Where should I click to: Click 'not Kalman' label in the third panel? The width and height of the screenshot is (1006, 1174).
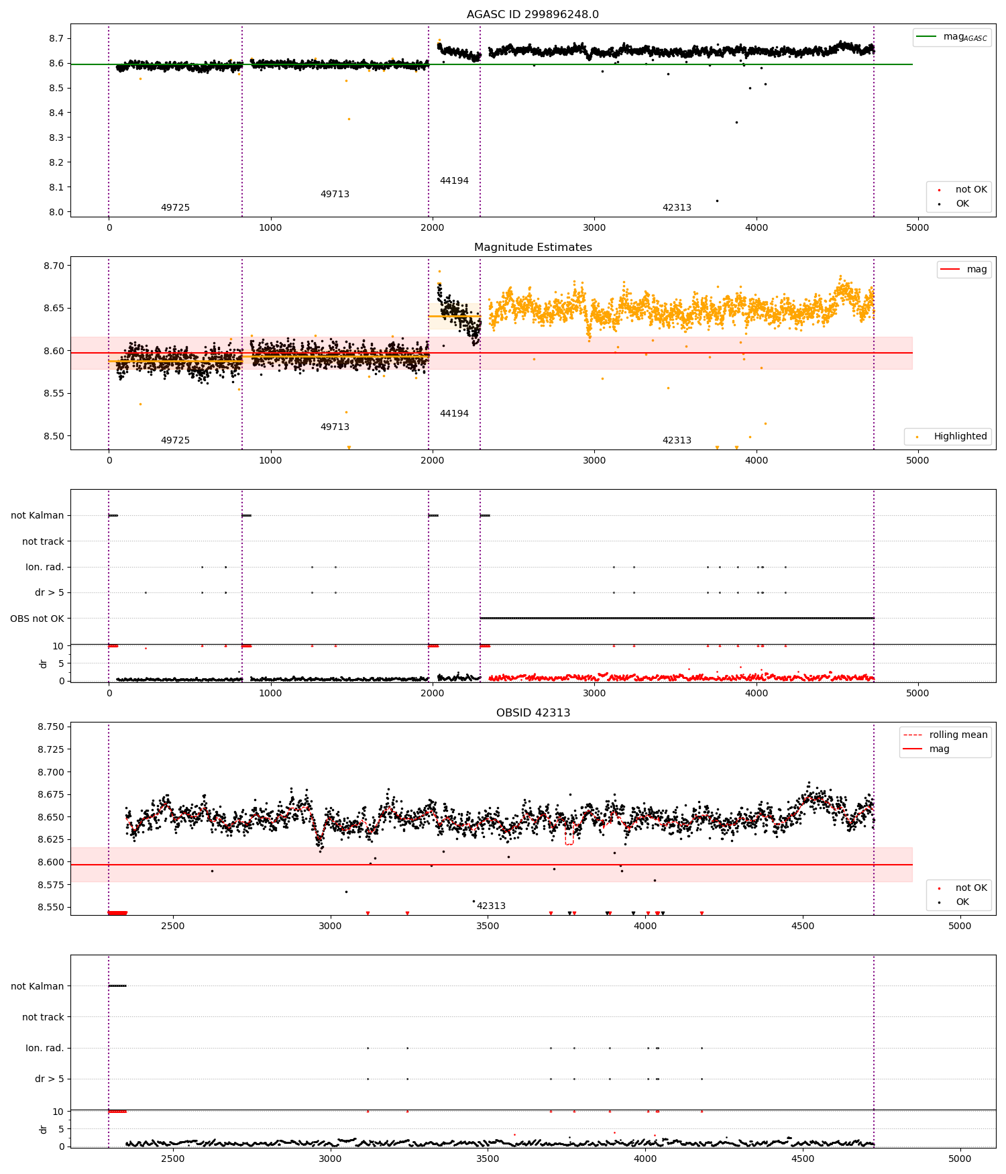tap(37, 516)
